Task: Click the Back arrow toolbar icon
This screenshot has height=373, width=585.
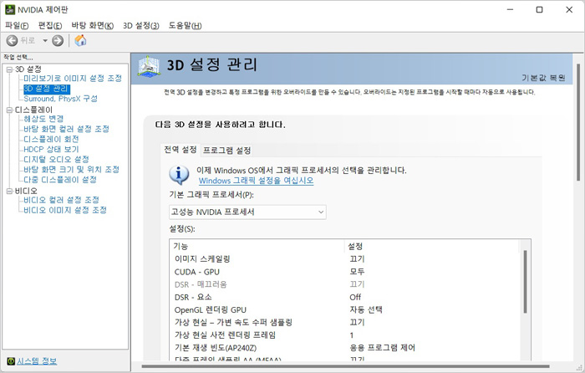Action: [x=12, y=40]
